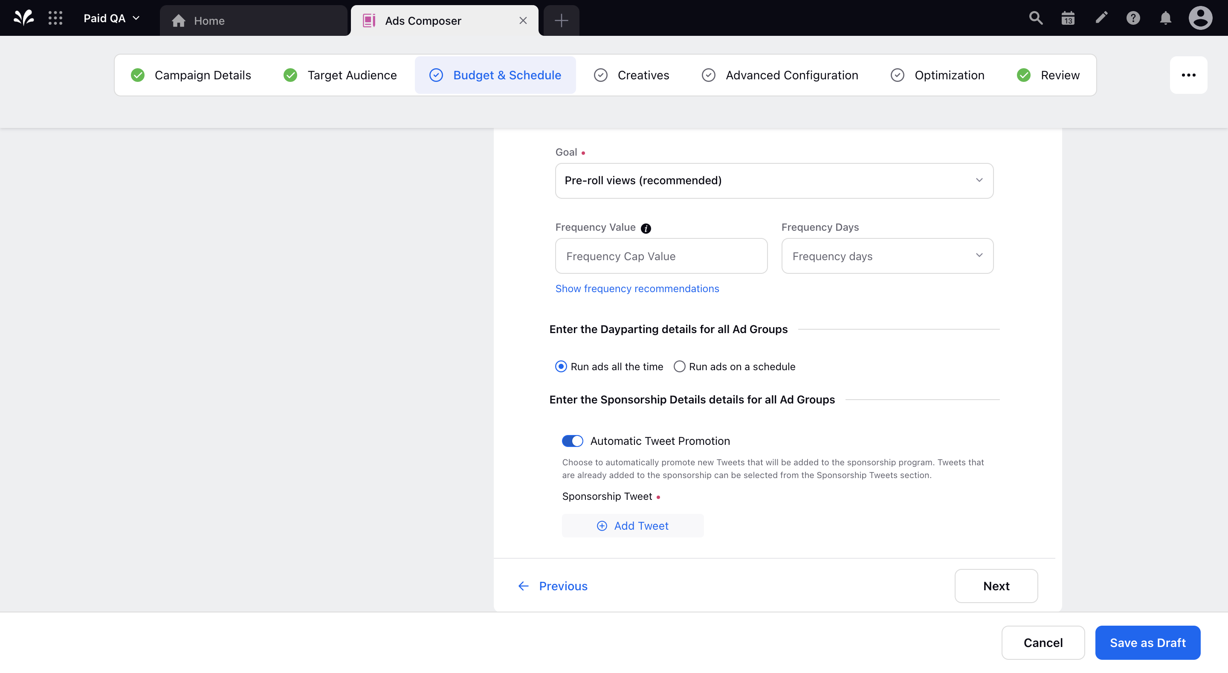Click the Budget & Schedule blue check icon
This screenshot has height=673, width=1228.
click(436, 75)
